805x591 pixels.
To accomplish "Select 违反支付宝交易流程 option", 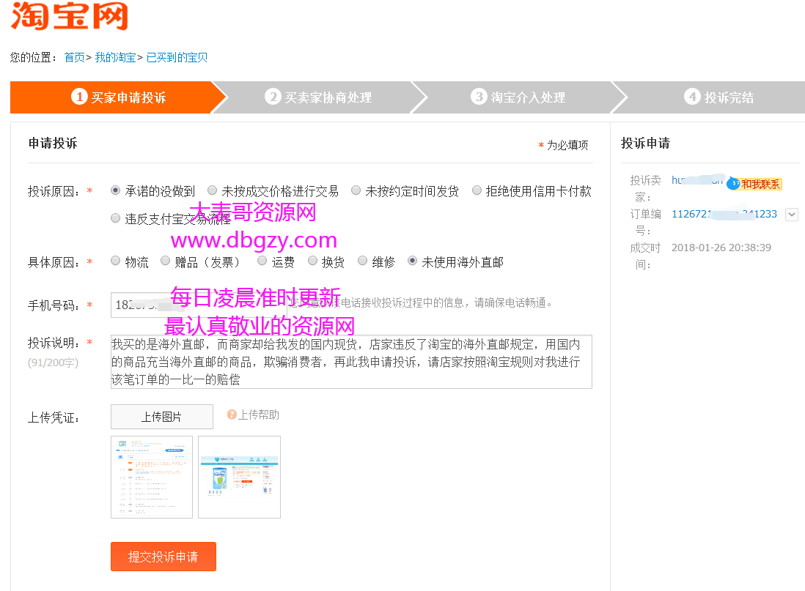I will [115, 218].
